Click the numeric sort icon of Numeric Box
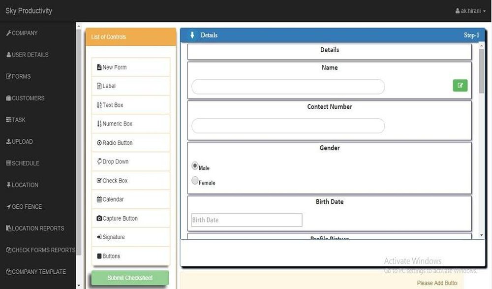Viewport: 492px width, 289px height. (x=99, y=124)
